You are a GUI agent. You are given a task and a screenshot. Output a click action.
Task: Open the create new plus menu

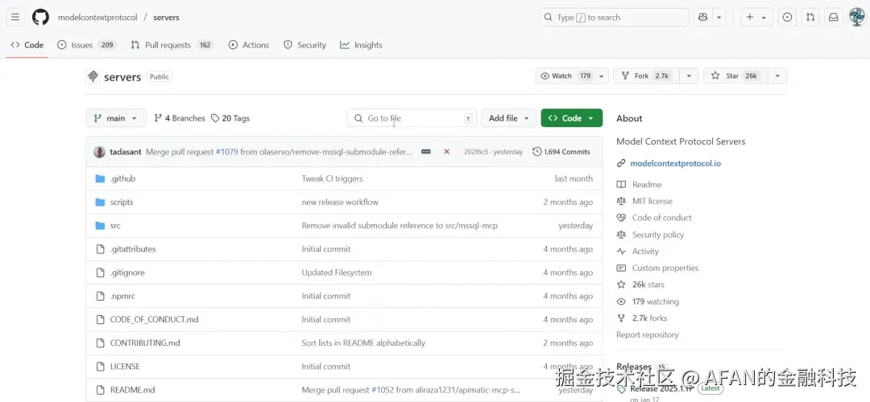coord(756,17)
